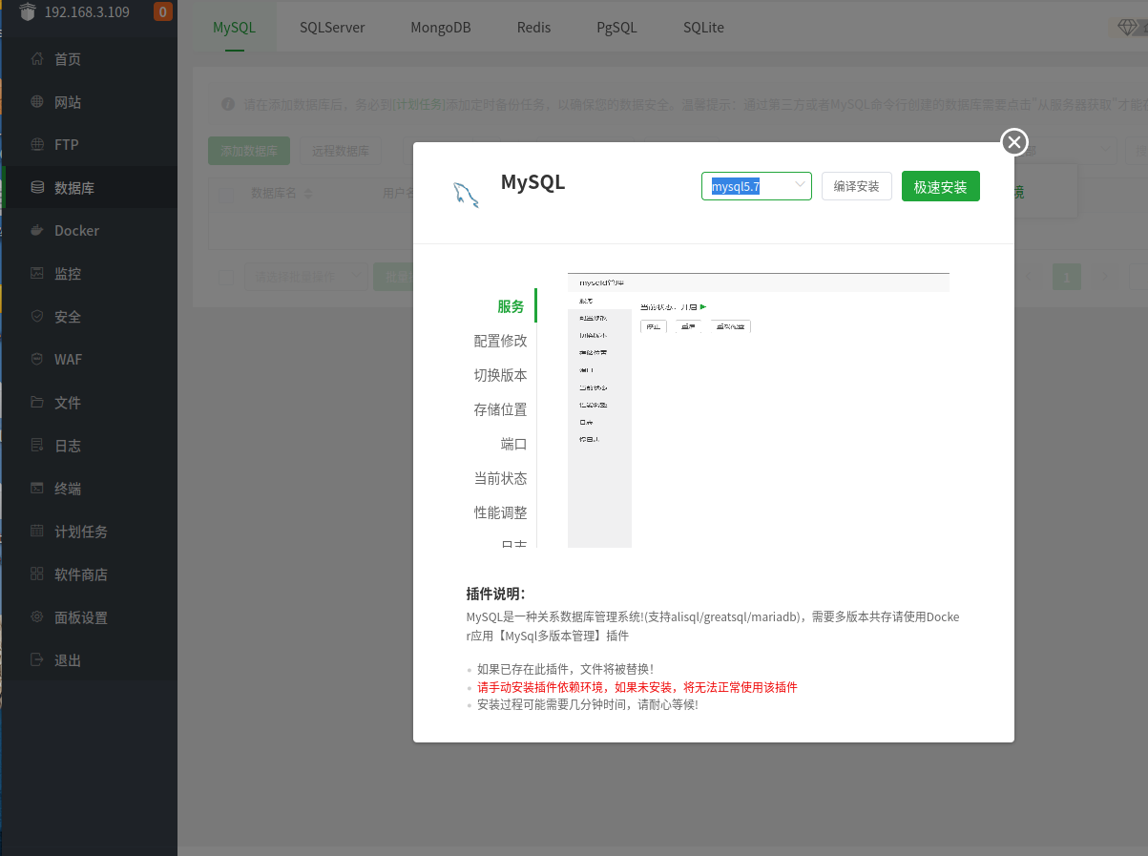The image size is (1148, 856).
Task: Click the info icon beside the backup notice
Action: pyautogui.click(x=228, y=104)
